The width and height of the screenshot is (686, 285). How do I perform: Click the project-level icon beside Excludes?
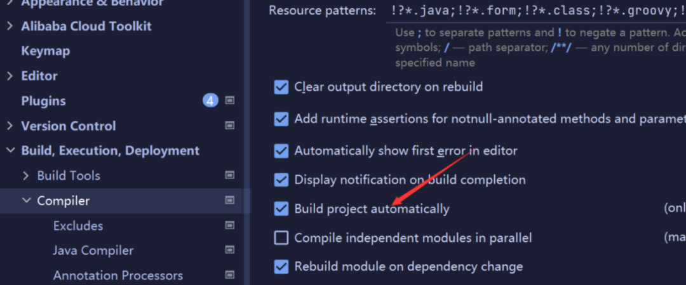click(230, 225)
